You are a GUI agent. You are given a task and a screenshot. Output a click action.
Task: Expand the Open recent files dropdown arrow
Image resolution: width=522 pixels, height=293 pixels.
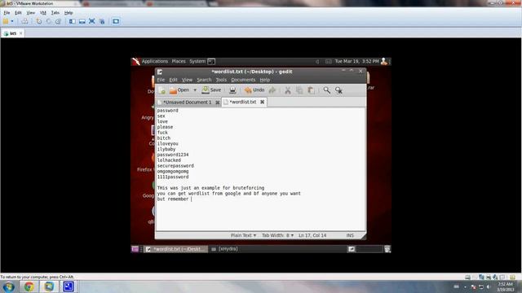coord(195,90)
